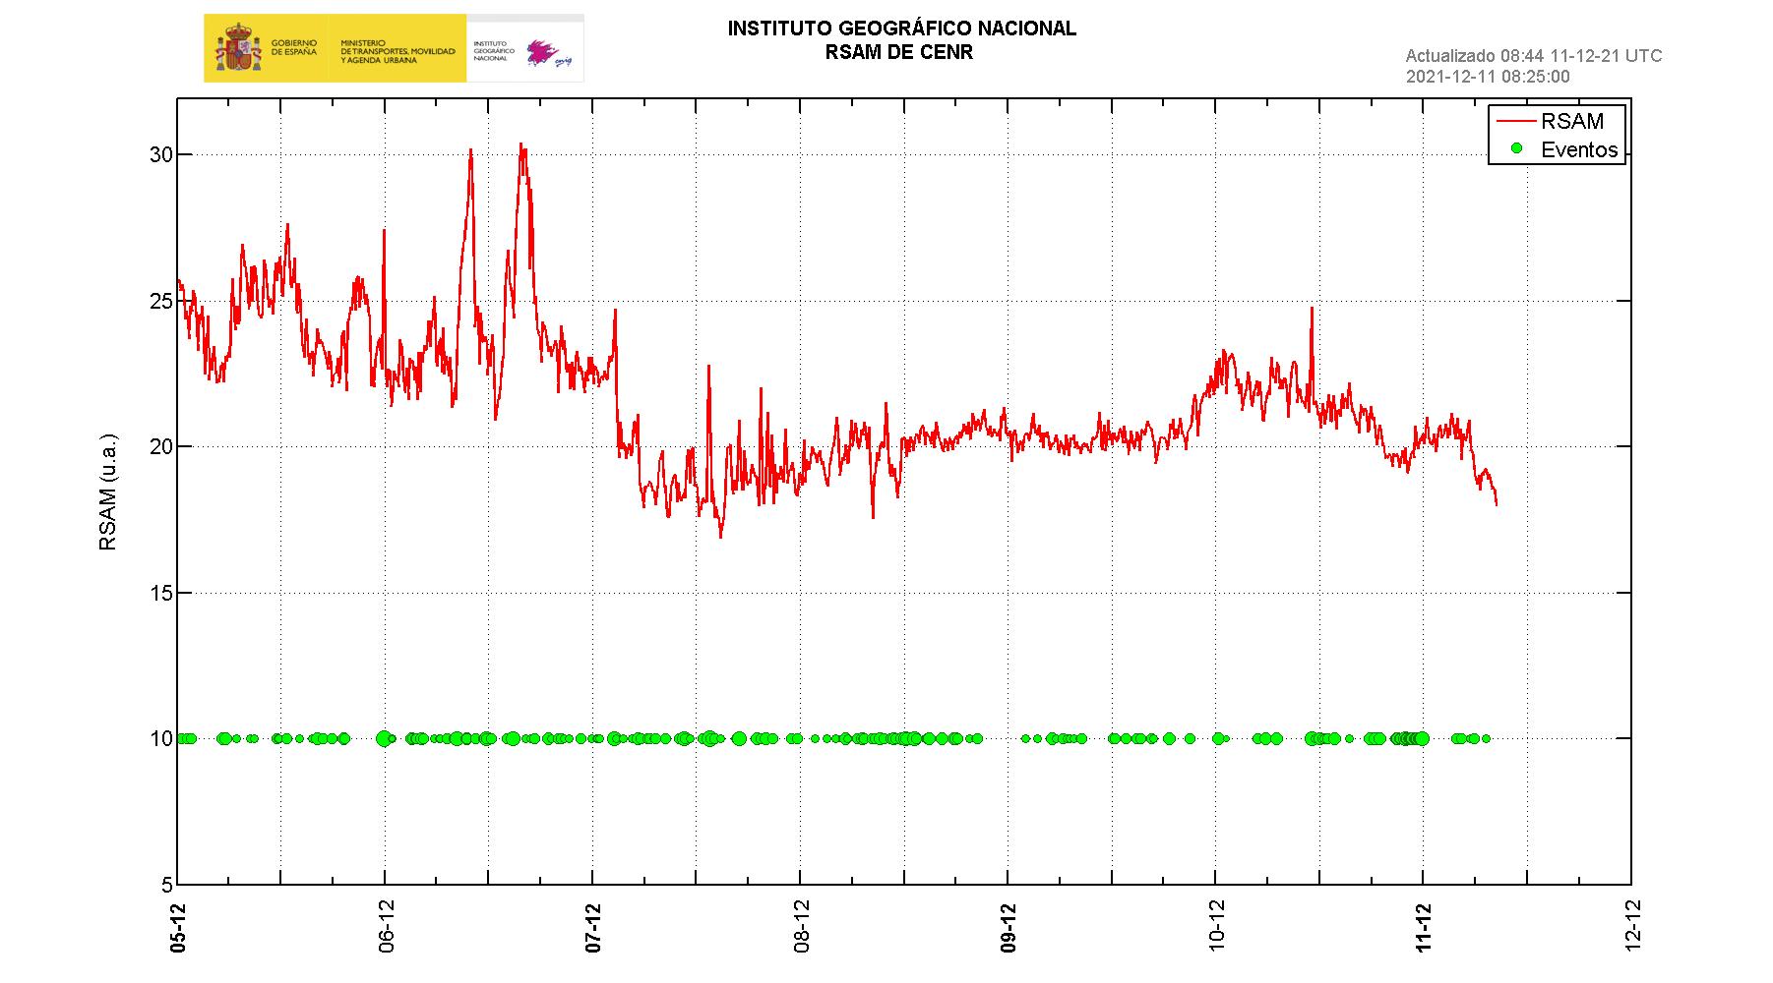Click the chart title INSTITUTO GEOGRÁFICO NACIONAL
Image resolution: width=1773 pixels, height=983 pixels.
[901, 29]
